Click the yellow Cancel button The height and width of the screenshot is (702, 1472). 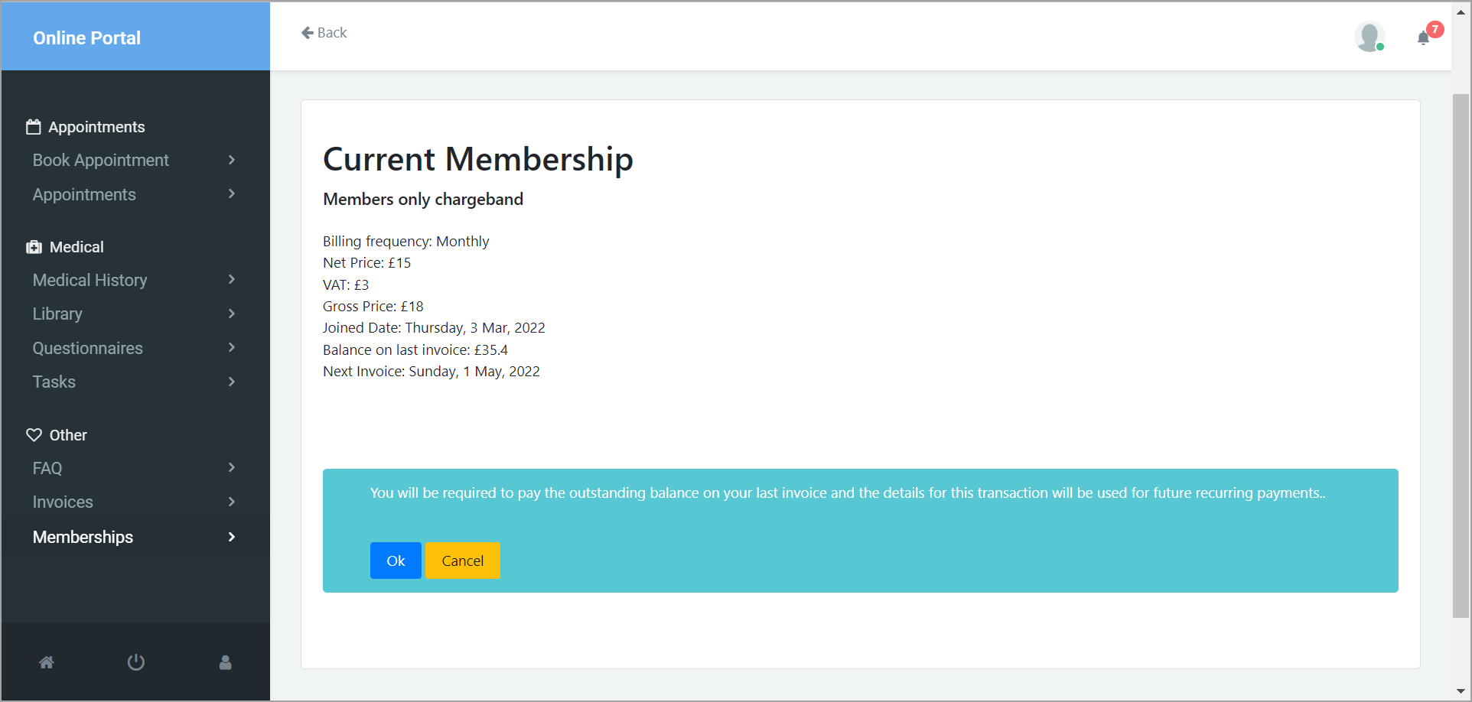click(x=462, y=561)
